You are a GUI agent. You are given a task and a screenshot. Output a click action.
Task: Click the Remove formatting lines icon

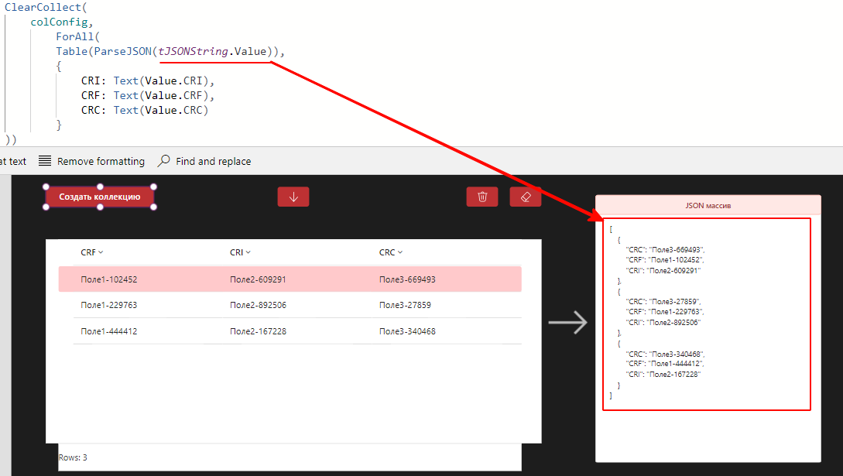(45, 161)
